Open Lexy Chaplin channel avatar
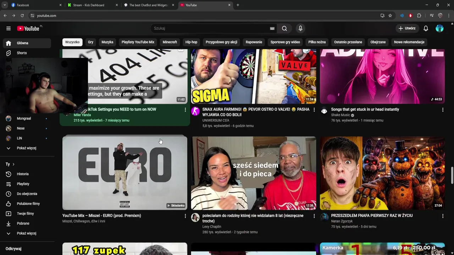454x255 pixels. 195,217
